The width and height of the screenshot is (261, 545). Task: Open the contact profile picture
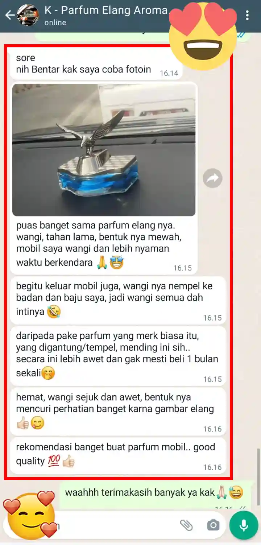tap(28, 15)
